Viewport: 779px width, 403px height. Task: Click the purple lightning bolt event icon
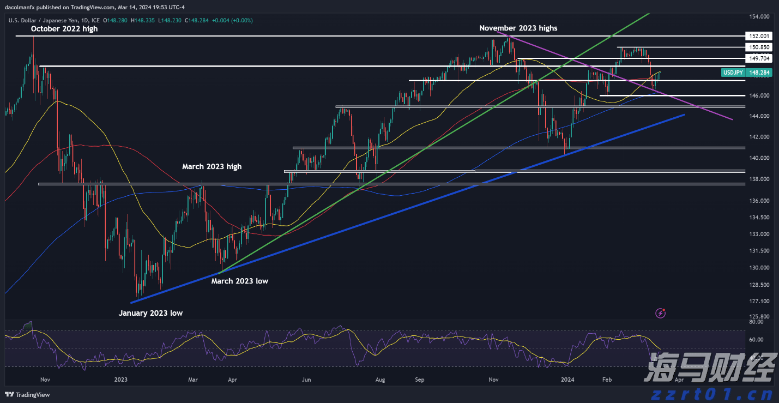[661, 313]
